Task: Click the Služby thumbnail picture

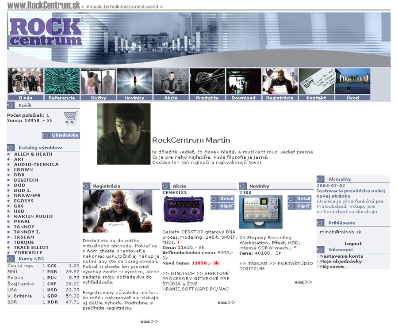Action: click(98, 81)
